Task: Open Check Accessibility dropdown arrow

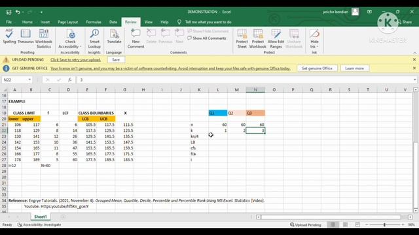Action: tap(81, 46)
